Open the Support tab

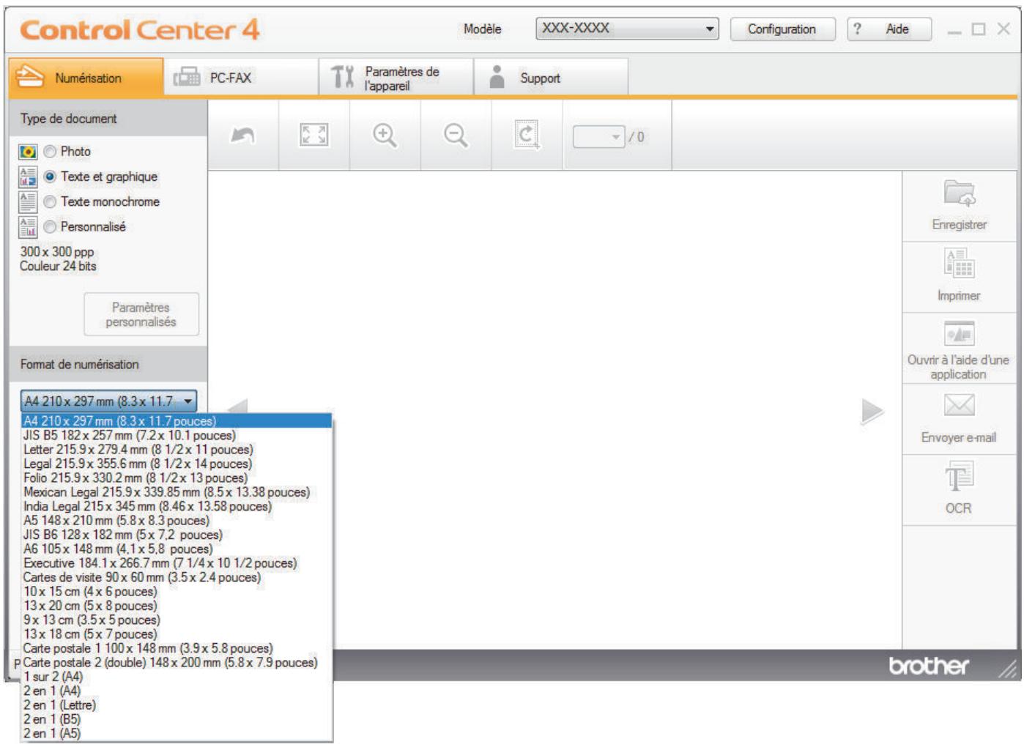tap(551, 78)
